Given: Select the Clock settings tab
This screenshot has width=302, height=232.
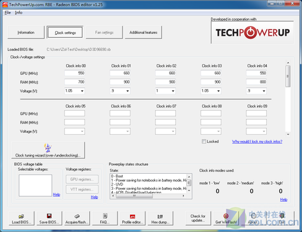Looking at the screenshot, I should coord(65,32).
